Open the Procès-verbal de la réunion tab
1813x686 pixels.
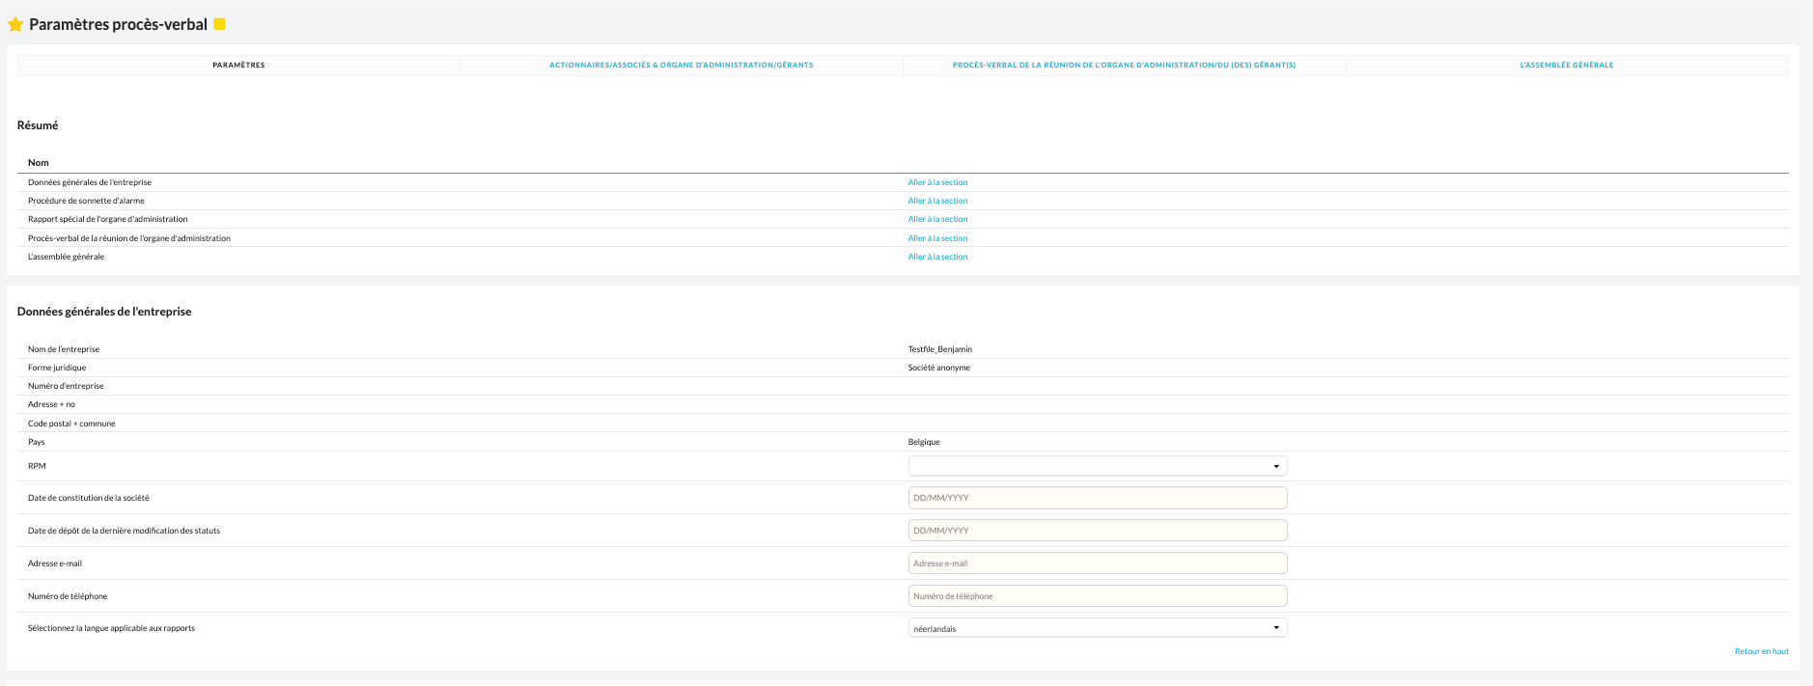tap(1124, 65)
